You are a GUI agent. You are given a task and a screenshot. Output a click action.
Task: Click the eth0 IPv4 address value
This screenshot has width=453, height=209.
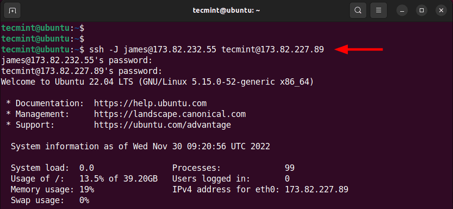tap(317, 189)
